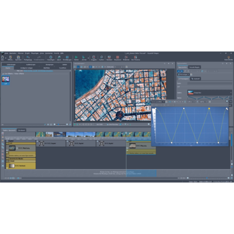
Task: Start playback with the green Play icon
Action: point(76,57)
